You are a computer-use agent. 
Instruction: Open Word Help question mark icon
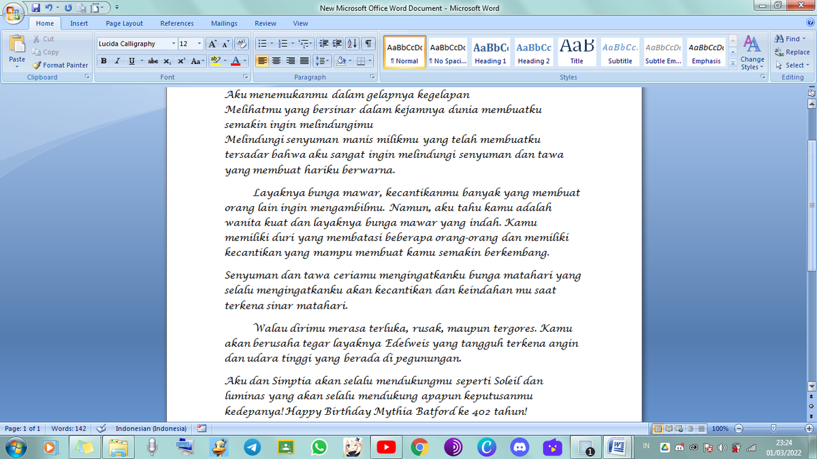(x=810, y=23)
